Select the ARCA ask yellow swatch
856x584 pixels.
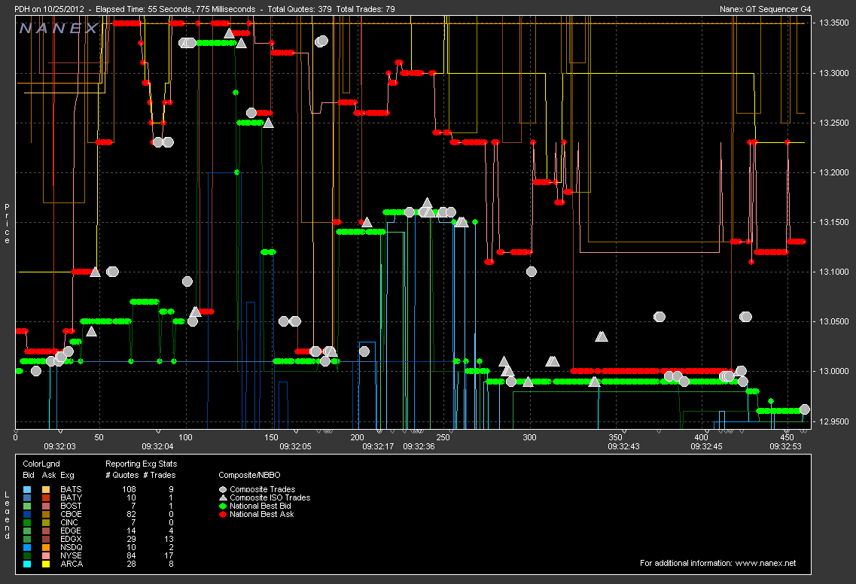(46, 564)
